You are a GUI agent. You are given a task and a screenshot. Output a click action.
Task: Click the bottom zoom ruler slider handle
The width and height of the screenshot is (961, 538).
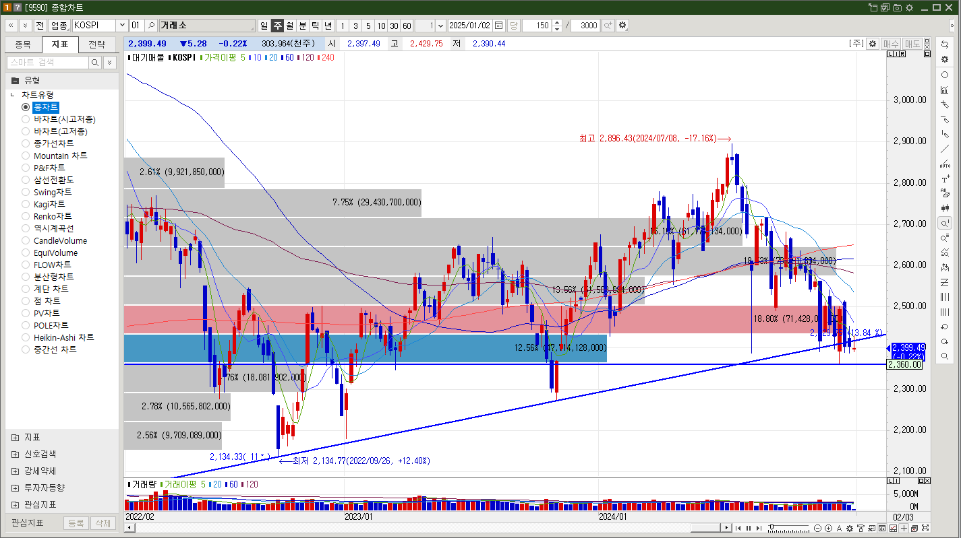pyautogui.click(x=771, y=527)
